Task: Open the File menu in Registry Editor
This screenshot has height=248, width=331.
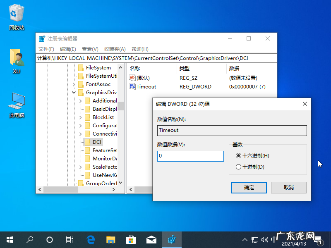Action: click(46, 49)
